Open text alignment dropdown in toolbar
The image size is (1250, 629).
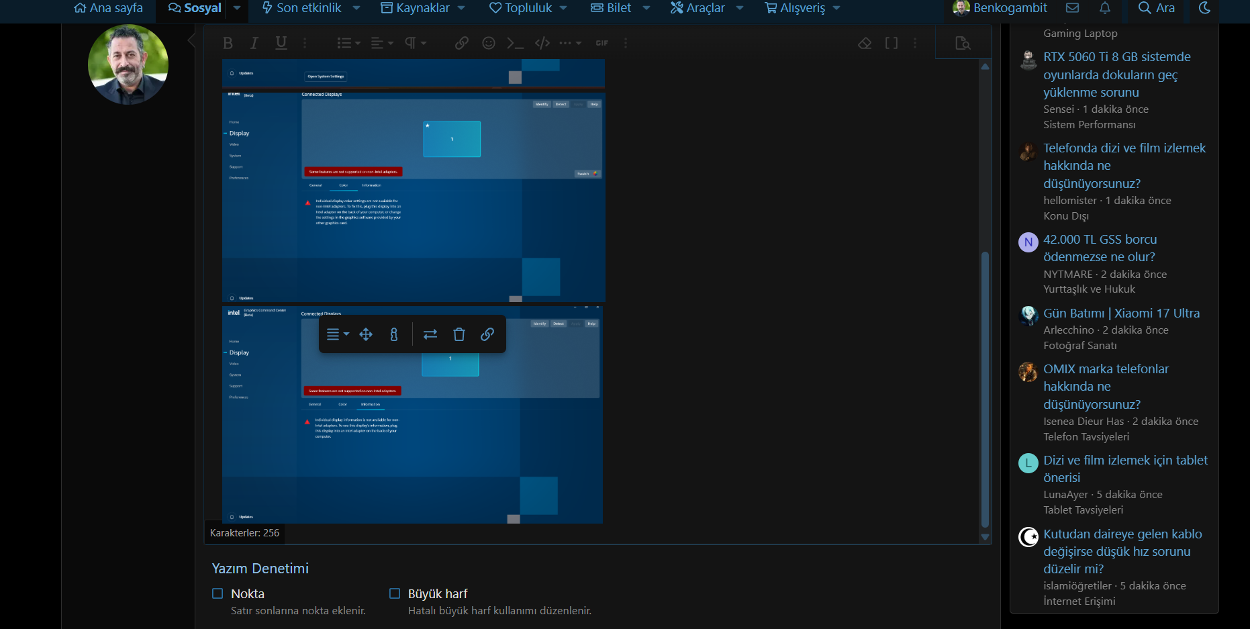[x=382, y=43]
